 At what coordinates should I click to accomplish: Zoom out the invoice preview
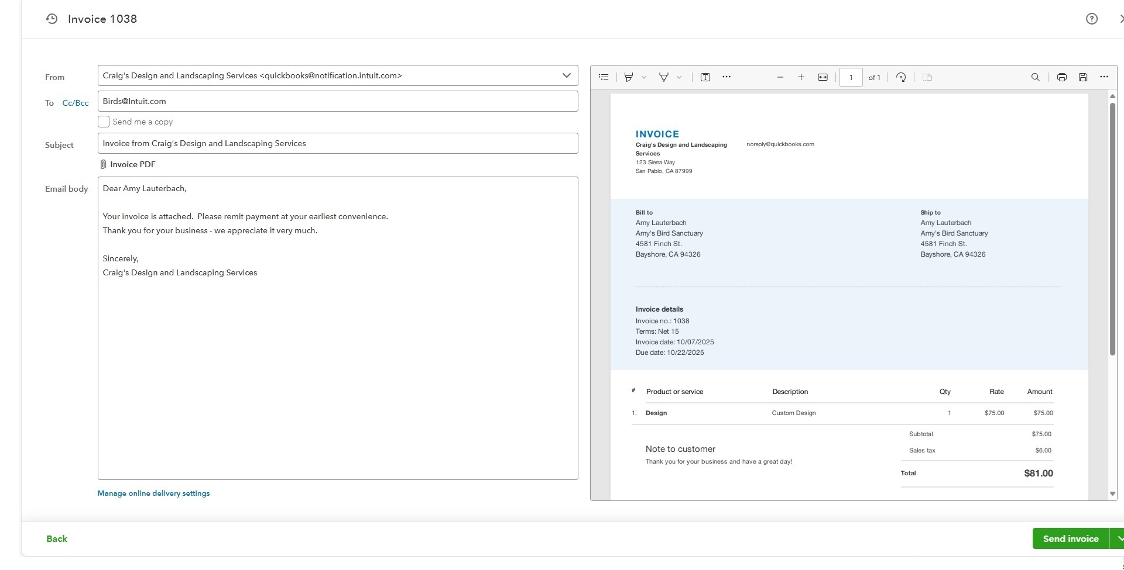pos(780,77)
